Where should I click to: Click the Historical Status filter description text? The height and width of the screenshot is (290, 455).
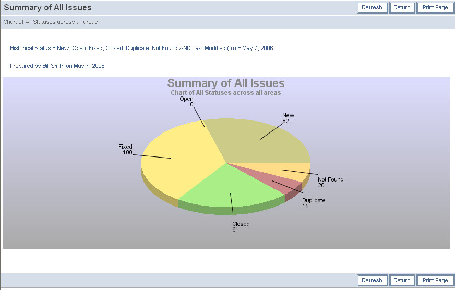(141, 48)
